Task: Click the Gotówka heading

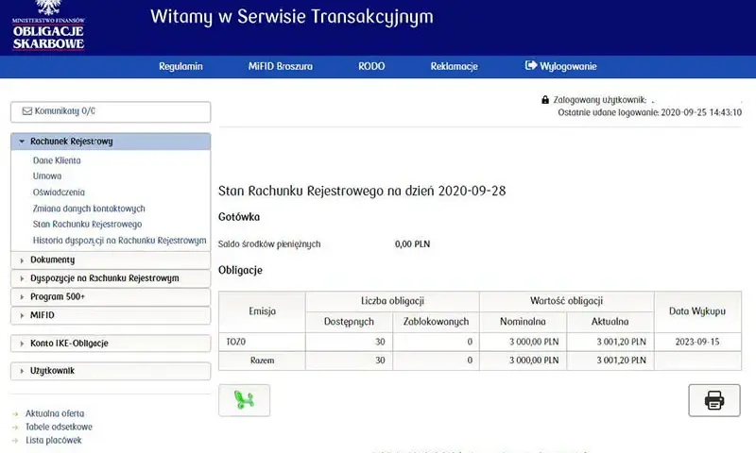Action: click(239, 217)
